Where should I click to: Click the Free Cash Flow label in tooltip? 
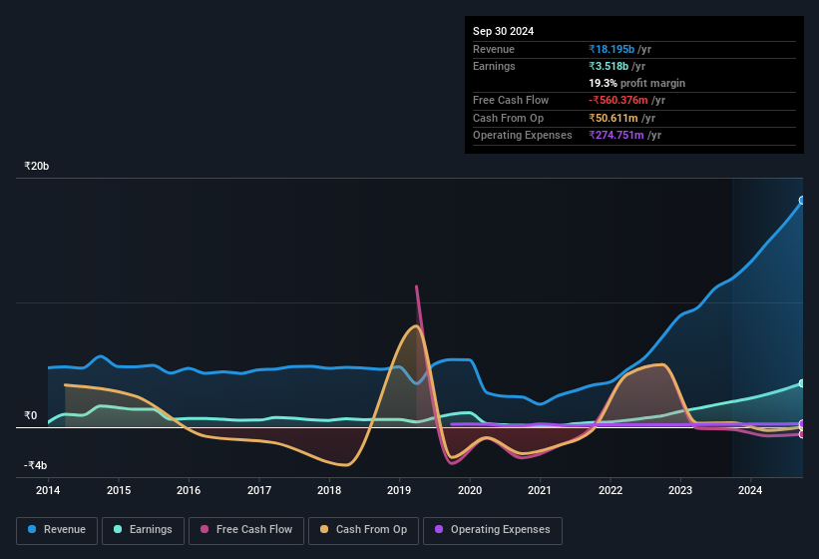[x=511, y=100]
